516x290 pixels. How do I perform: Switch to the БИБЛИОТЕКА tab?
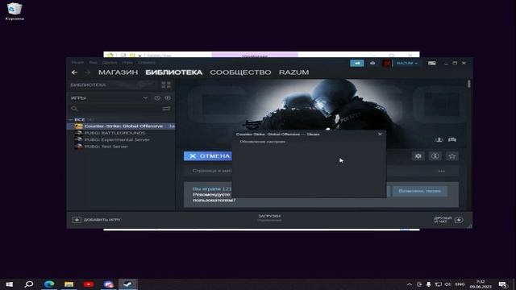point(174,72)
